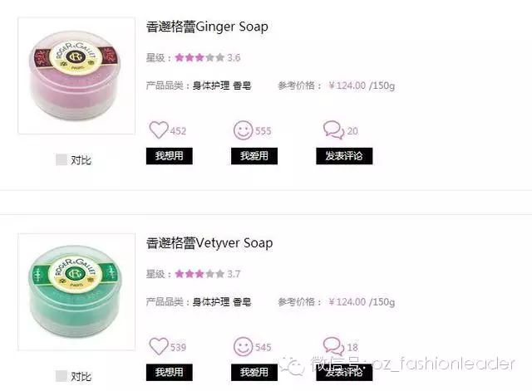Click 我想用 button for Vetyver Soap
The height and width of the screenshot is (391, 532).
click(170, 372)
